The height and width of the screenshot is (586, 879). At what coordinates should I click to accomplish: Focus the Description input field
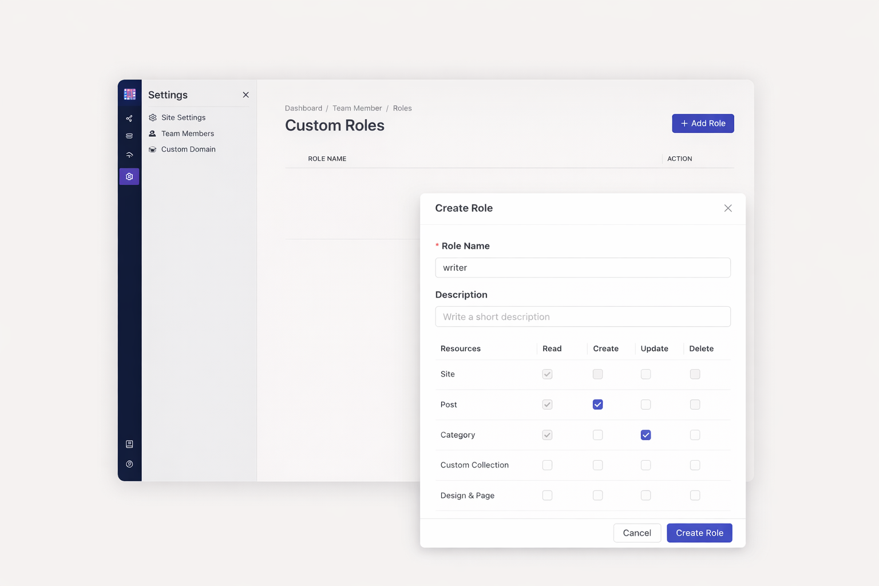pos(583,316)
